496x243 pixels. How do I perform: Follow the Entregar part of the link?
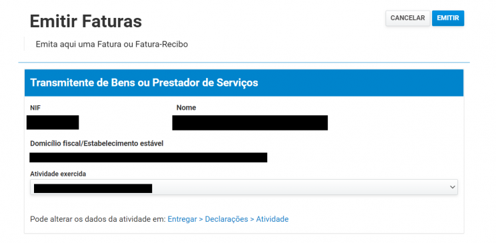point(182,219)
